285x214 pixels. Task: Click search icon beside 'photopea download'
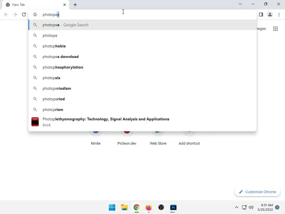35,57
